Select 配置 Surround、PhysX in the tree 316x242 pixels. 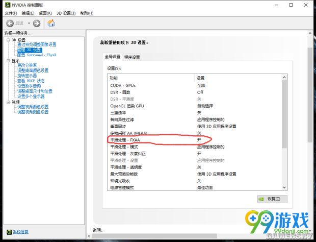click(x=37, y=55)
